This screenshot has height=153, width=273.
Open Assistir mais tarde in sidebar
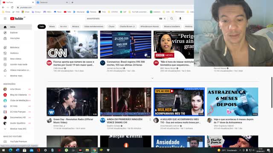(16, 64)
